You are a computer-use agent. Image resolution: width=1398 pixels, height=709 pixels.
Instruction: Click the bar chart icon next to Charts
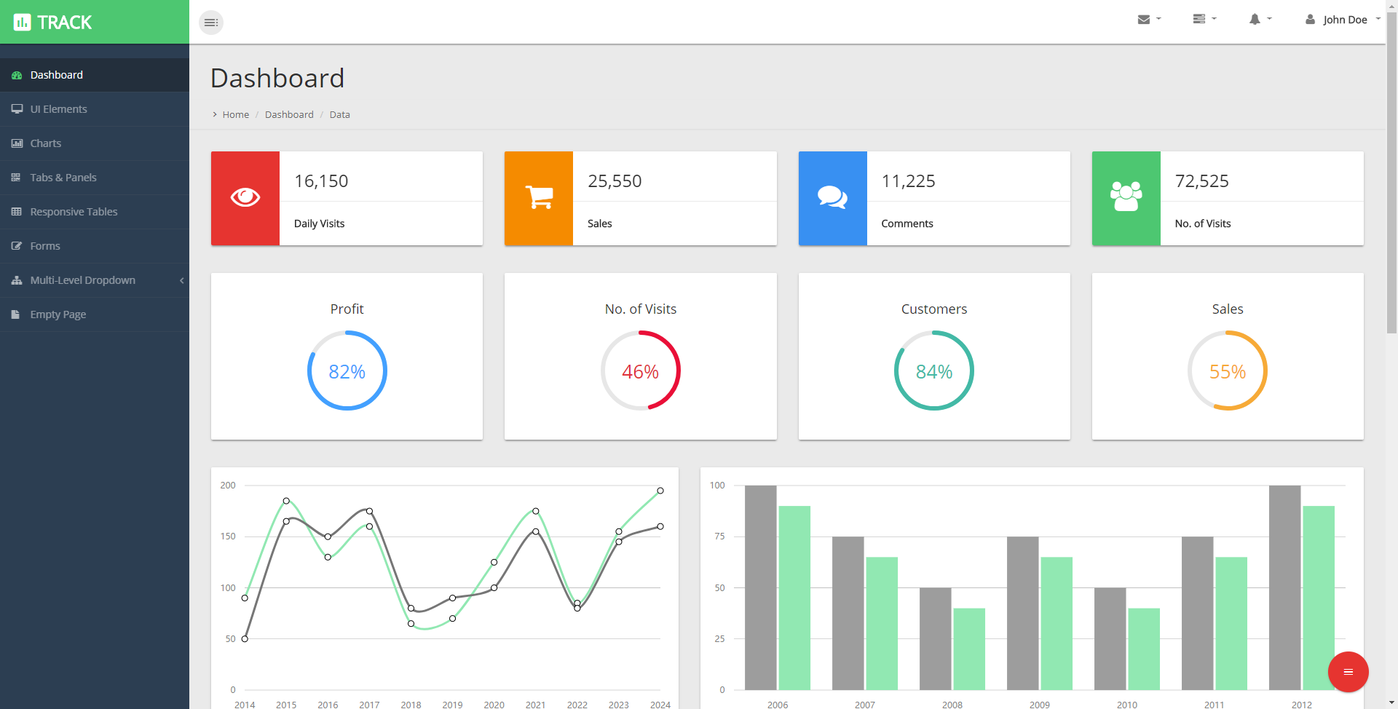[x=17, y=143]
